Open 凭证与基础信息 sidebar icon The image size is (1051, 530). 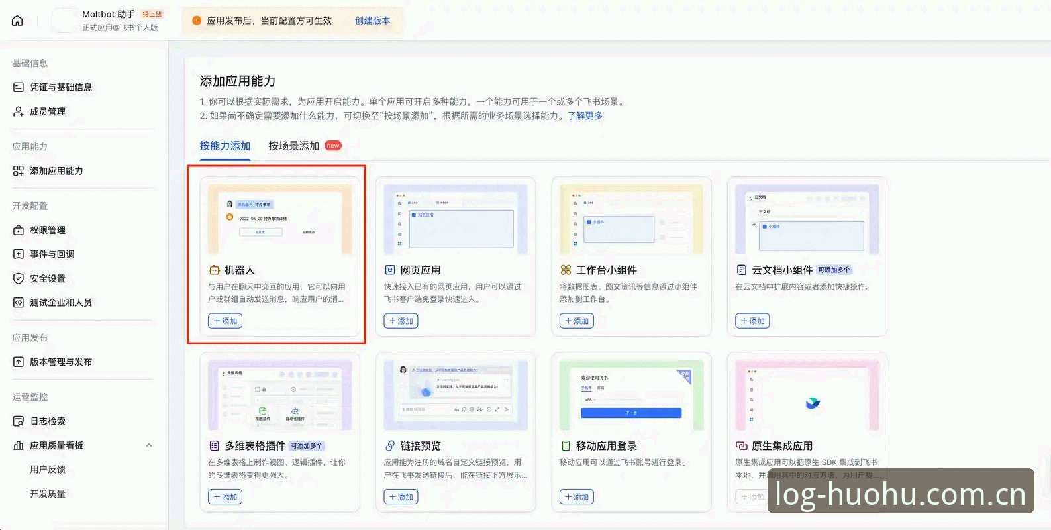(19, 87)
